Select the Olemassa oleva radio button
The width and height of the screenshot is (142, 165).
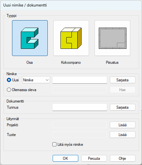9,90
